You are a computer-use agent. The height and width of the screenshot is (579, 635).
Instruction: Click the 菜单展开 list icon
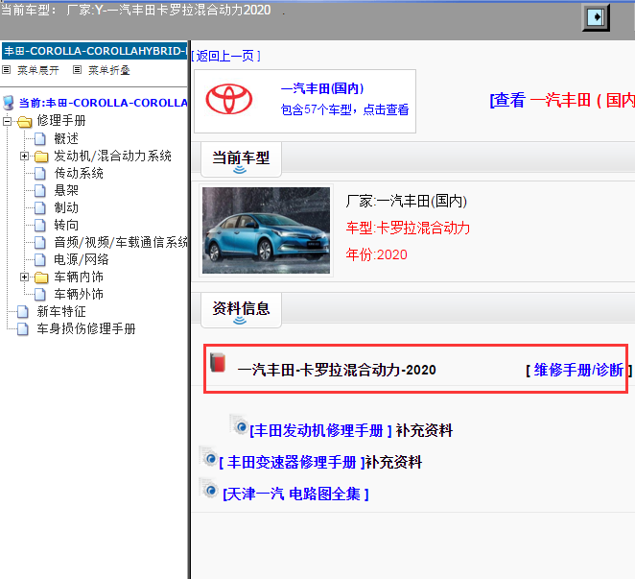[x=6, y=70]
